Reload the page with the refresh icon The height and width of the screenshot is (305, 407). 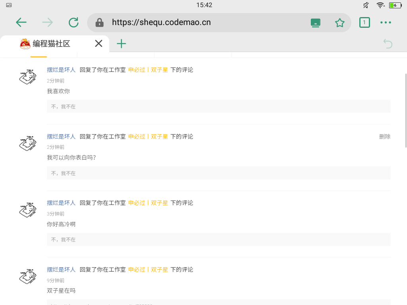pos(74,23)
